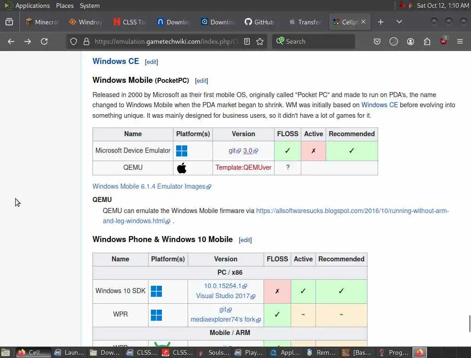Open the extensions puzzle icon
The image size is (471, 358).
pyautogui.click(x=427, y=41)
